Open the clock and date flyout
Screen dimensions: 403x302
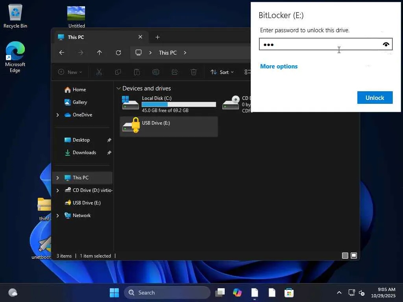[x=383, y=293]
